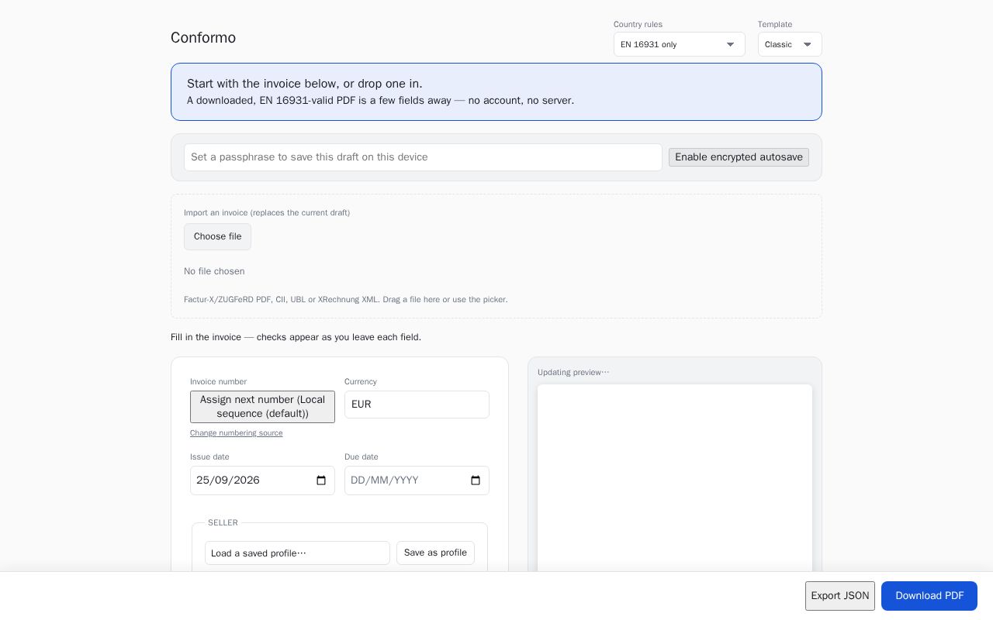This screenshot has height=620, width=993.
Task: Click the Export JSON button
Action: [840, 596]
